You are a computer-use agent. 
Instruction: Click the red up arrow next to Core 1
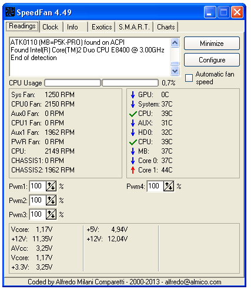133,170
